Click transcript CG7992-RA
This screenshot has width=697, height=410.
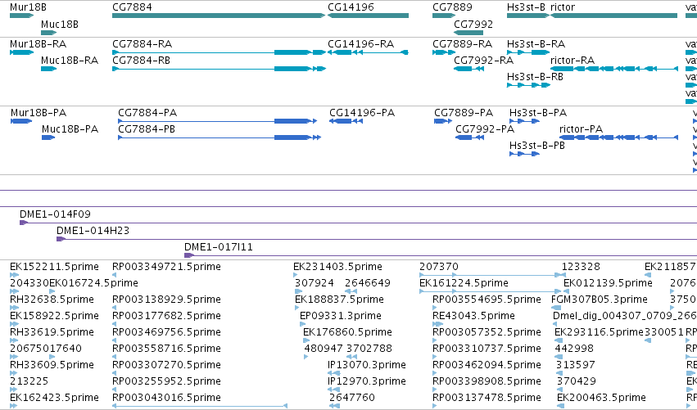(483, 61)
